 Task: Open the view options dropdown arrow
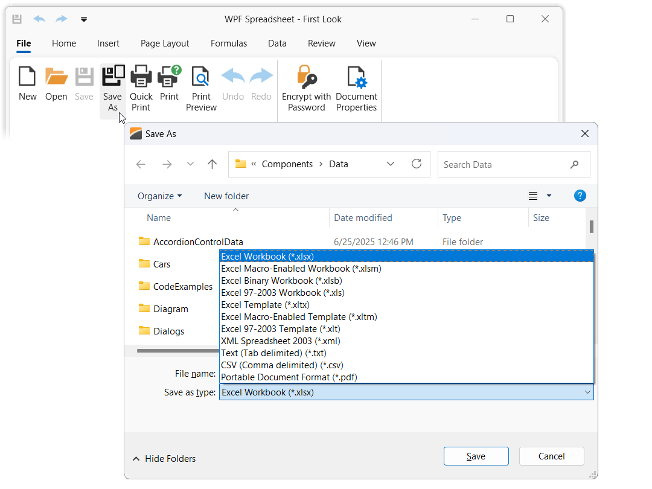pyautogui.click(x=549, y=196)
